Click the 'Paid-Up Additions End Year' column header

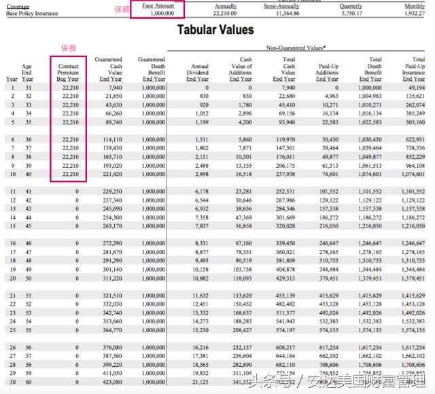pyautogui.click(x=327, y=73)
